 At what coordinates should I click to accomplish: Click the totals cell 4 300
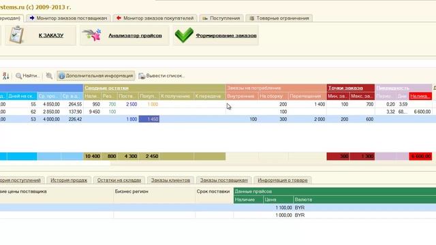tap(128, 157)
